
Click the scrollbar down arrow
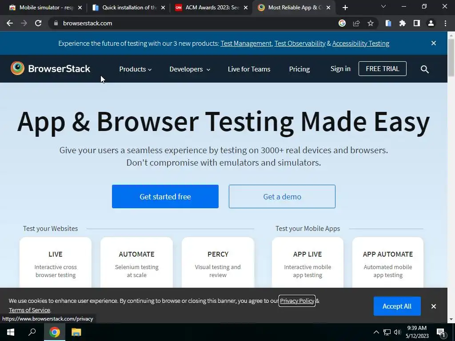(451, 320)
